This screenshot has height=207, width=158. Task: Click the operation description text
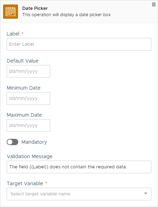click(x=66, y=15)
